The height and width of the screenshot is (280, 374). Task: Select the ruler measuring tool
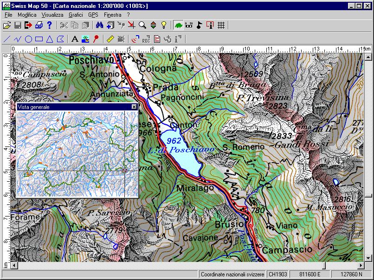click(x=110, y=39)
